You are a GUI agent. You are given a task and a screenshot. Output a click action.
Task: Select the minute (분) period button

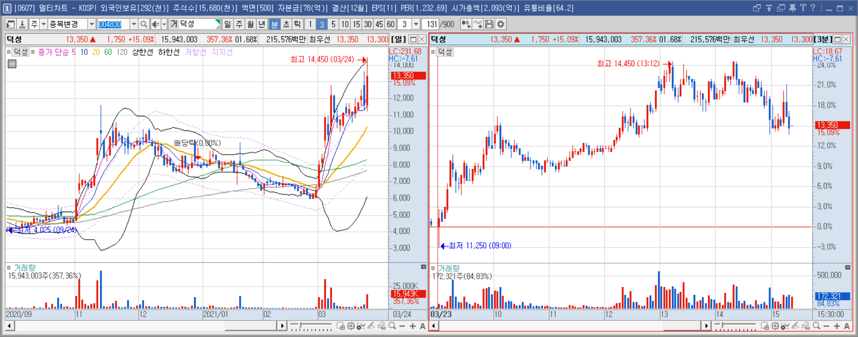point(275,24)
